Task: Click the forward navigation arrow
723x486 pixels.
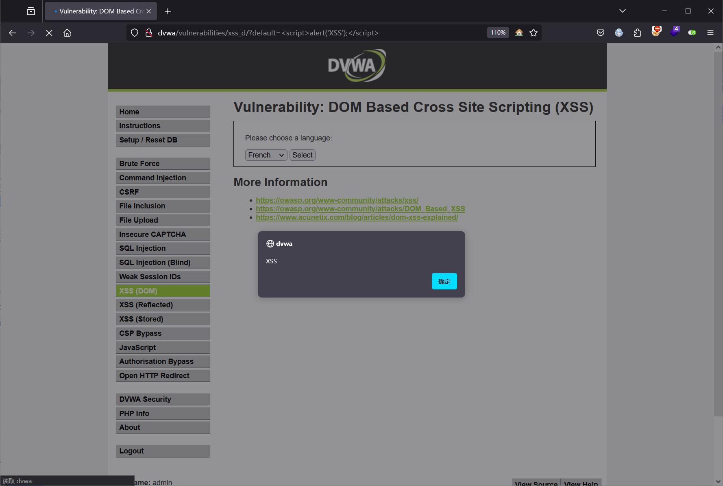Action: click(x=31, y=33)
